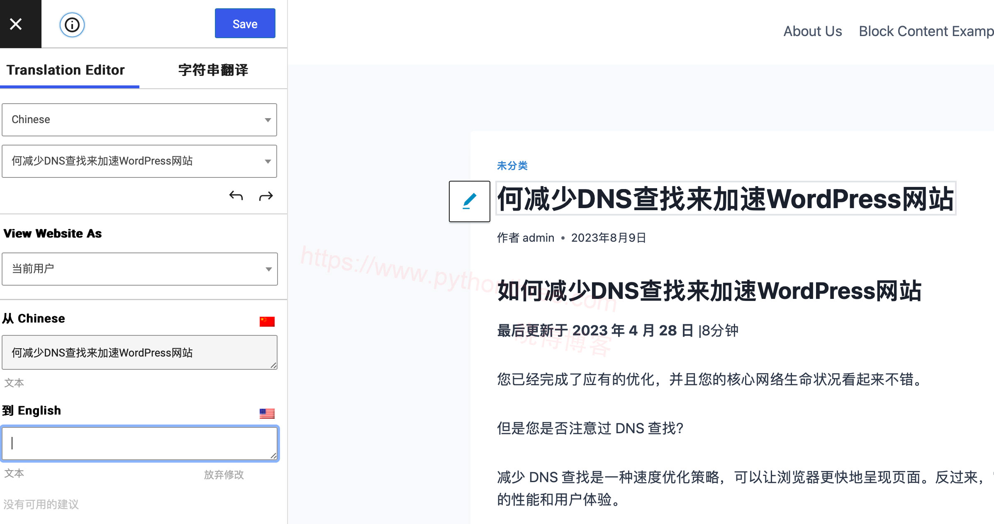
Task: Open the About Us menu item
Action: click(812, 31)
